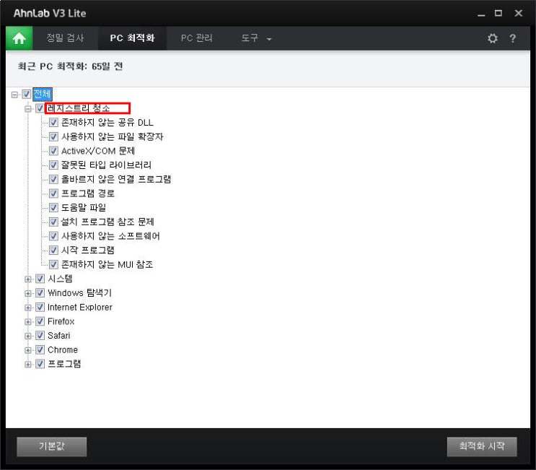
Task: Open the 도구 dropdown menu
Action: 256,38
